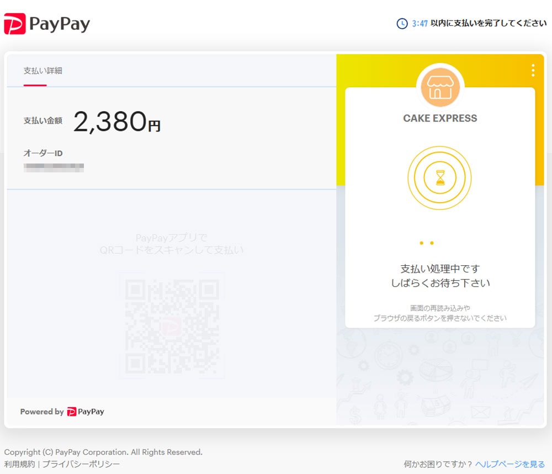The height and width of the screenshot is (474, 552).
Task: Click the PayPay logo at QR code center
Action: [172, 326]
